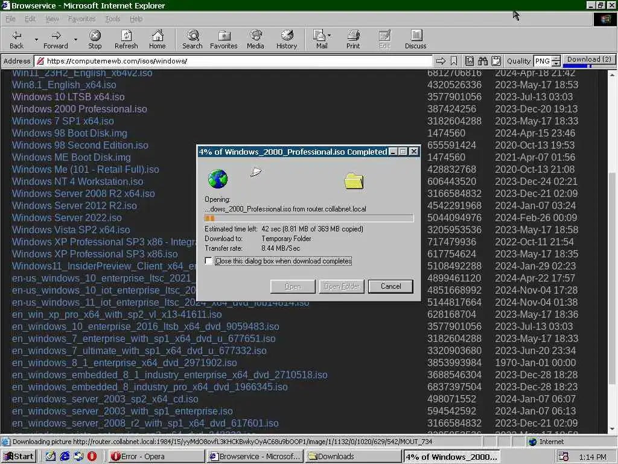Click the Mail toolbar icon
618x464 pixels.
[x=320, y=39]
